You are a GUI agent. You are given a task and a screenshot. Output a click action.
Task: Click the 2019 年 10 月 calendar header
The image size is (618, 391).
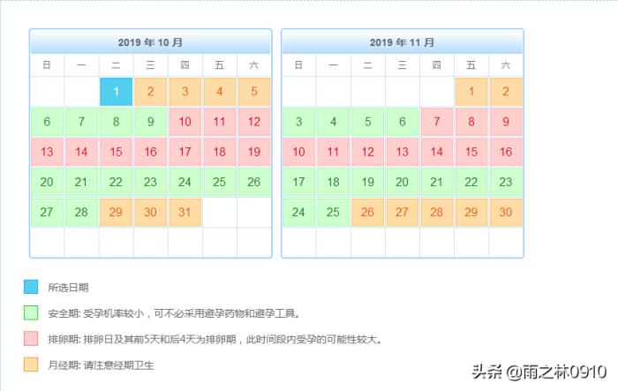(x=150, y=42)
